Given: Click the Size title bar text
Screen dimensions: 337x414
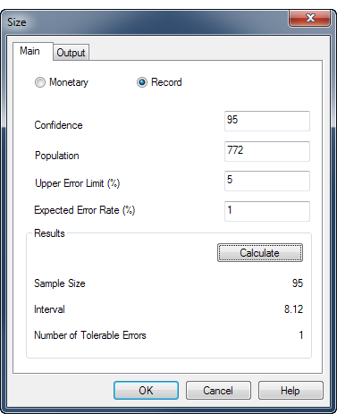Looking at the screenshot, I should click(17, 22).
